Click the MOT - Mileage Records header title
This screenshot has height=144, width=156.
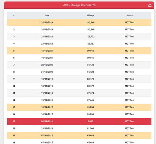(x=79, y=5)
